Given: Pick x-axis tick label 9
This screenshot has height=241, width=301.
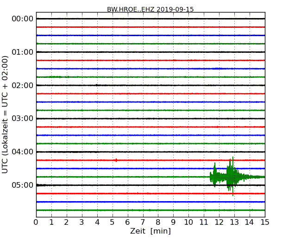Looking at the screenshot, I should pyautogui.click(x=173, y=222).
